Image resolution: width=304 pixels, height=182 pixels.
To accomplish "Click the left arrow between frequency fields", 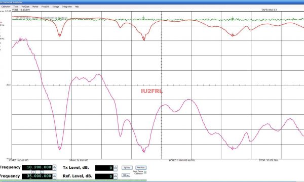I will [33, 172].
